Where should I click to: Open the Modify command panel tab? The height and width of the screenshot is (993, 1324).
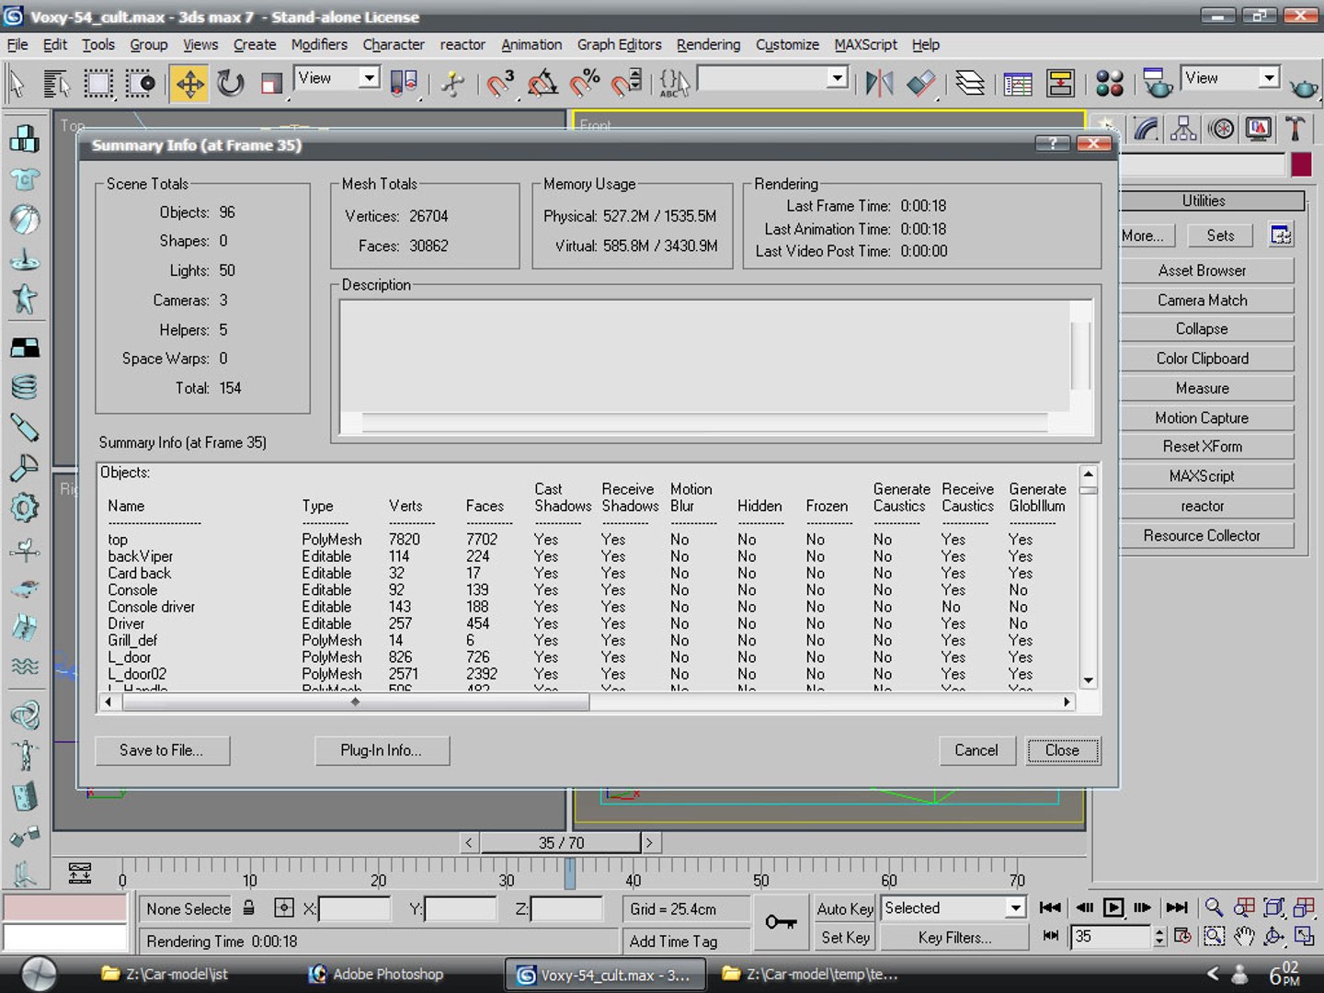tap(1146, 129)
